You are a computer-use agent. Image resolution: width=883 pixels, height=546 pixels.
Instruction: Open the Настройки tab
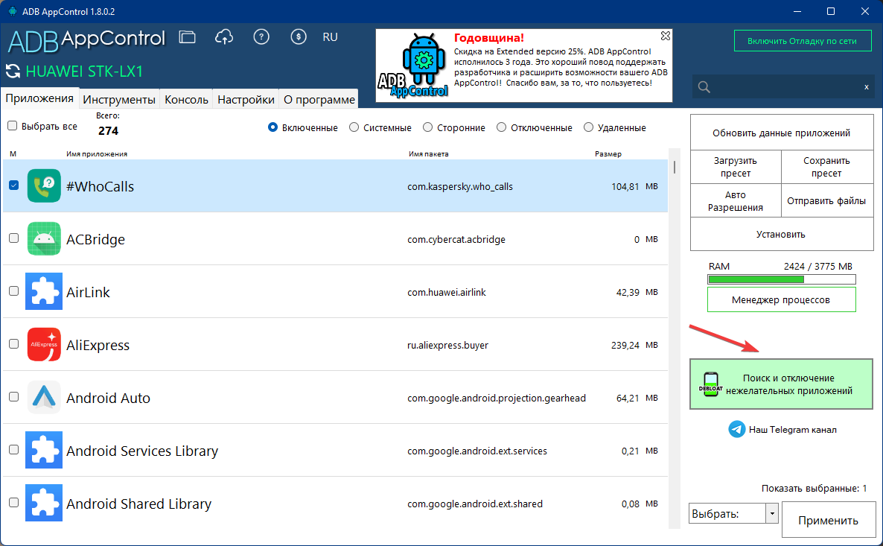[246, 99]
